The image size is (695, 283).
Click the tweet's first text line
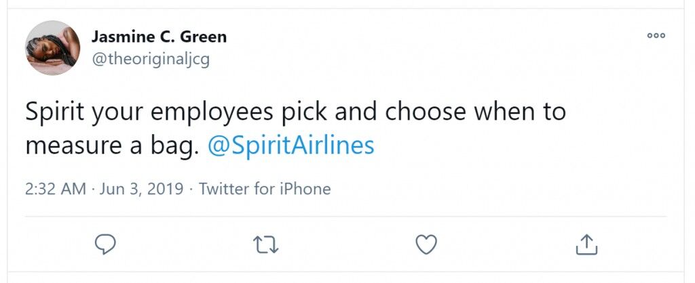pos(296,112)
